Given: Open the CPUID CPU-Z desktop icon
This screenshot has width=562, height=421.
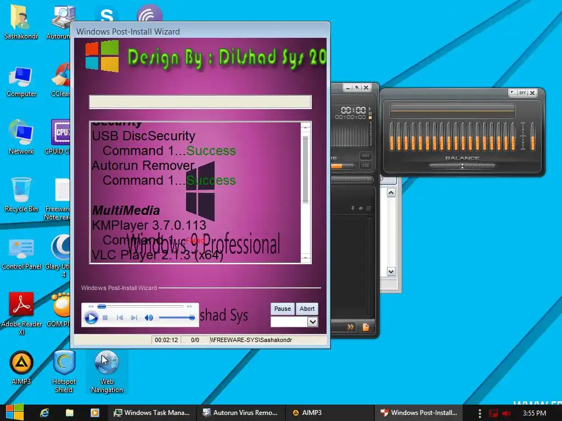Looking at the screenshot, I should pyautogui.click(x=60, y=137).
